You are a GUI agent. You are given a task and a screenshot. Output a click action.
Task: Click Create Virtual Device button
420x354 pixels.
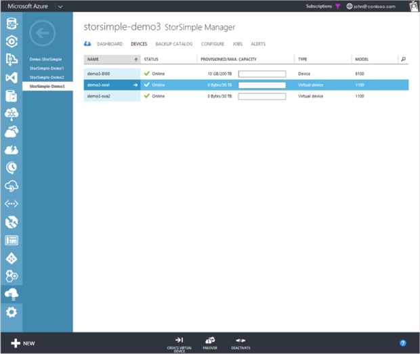(x=180, y=345)
